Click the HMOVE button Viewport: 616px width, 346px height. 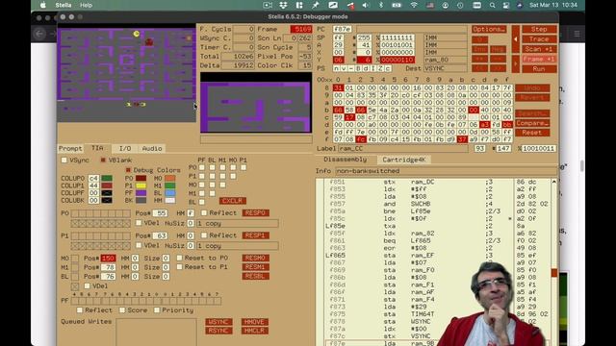click(x=254, y=322)
